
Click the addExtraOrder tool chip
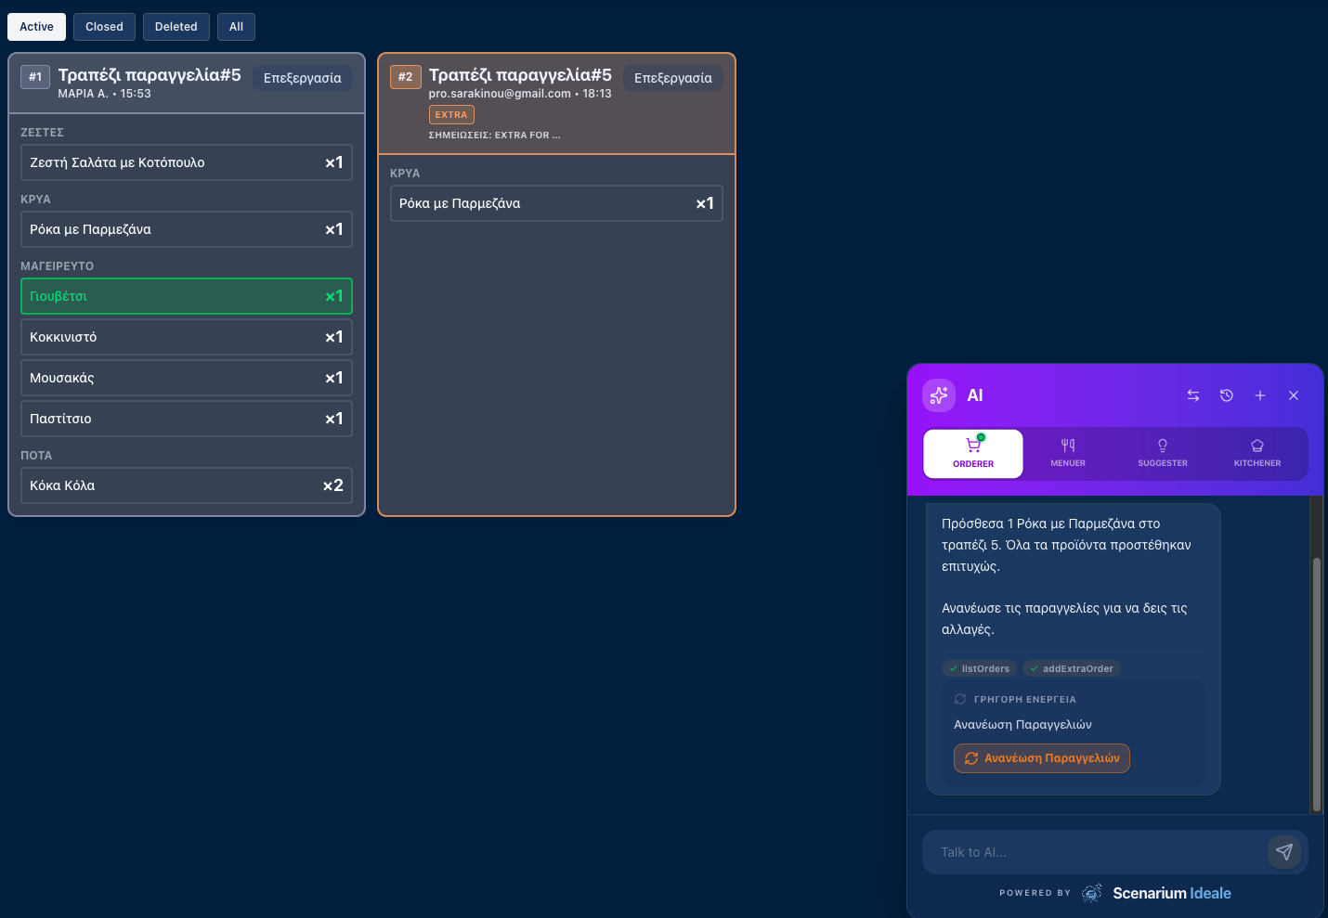point(1072,668)
